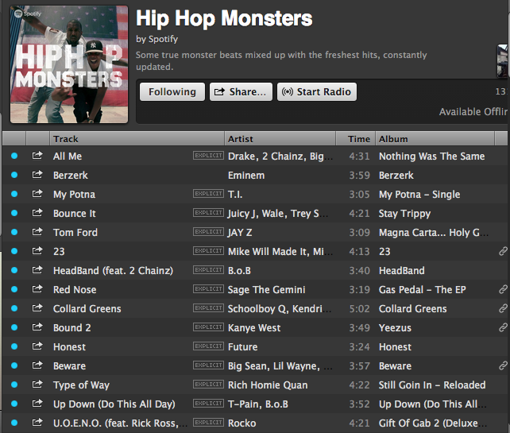
Task: Click share icon for Tom Ford track
Action: pos(37,232)
